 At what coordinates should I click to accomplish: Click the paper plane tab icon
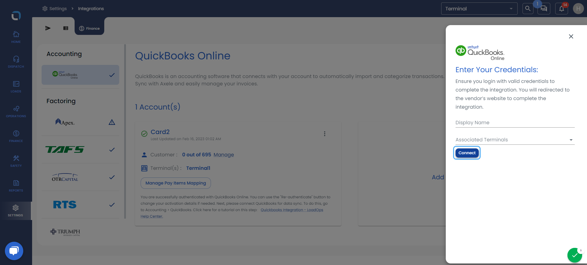pos(48,28)
